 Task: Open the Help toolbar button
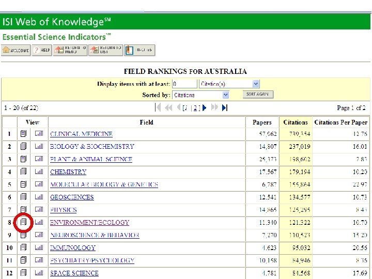[42, 50]
